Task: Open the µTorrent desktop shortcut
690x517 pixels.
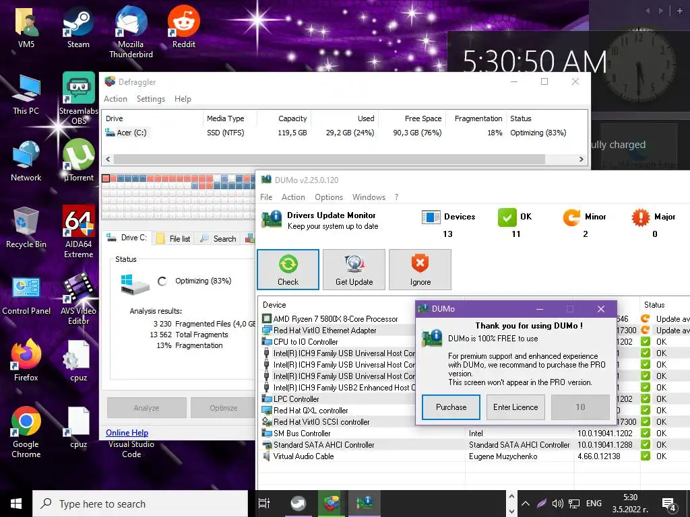Action: pyautogui.click(x=78, y=162)
